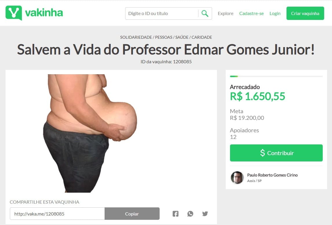Focus the 'Digite o ID ou título' search field

coord(162,14)
